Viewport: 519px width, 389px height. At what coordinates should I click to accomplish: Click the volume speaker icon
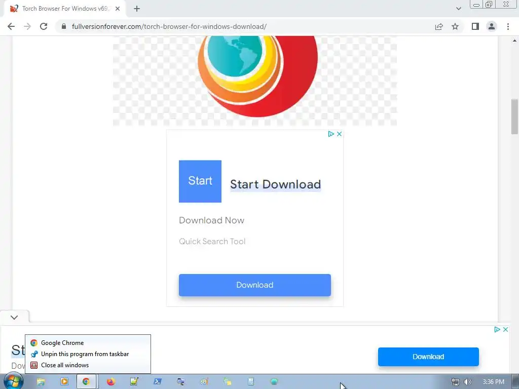click(x=467, y=382)
